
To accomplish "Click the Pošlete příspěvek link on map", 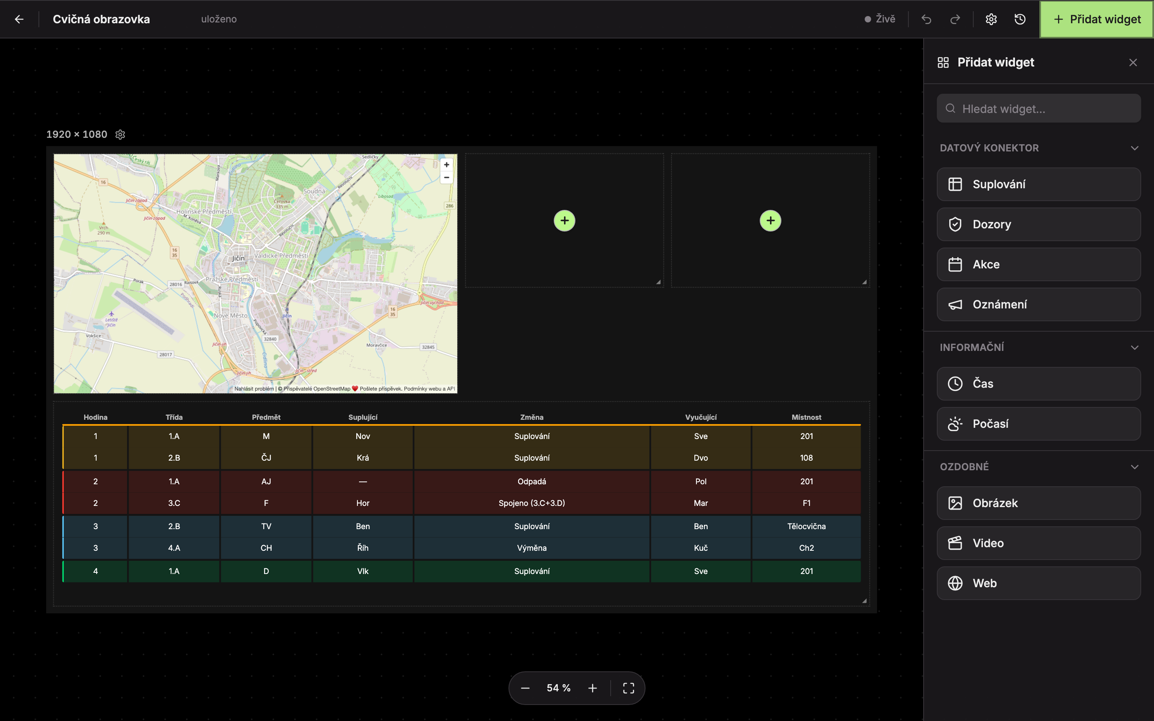I will tap(381, 389).
